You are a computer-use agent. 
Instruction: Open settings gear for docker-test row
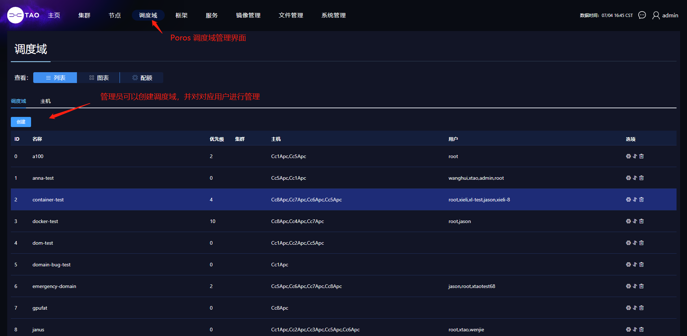pyautogui.click(x=628, y=221)
